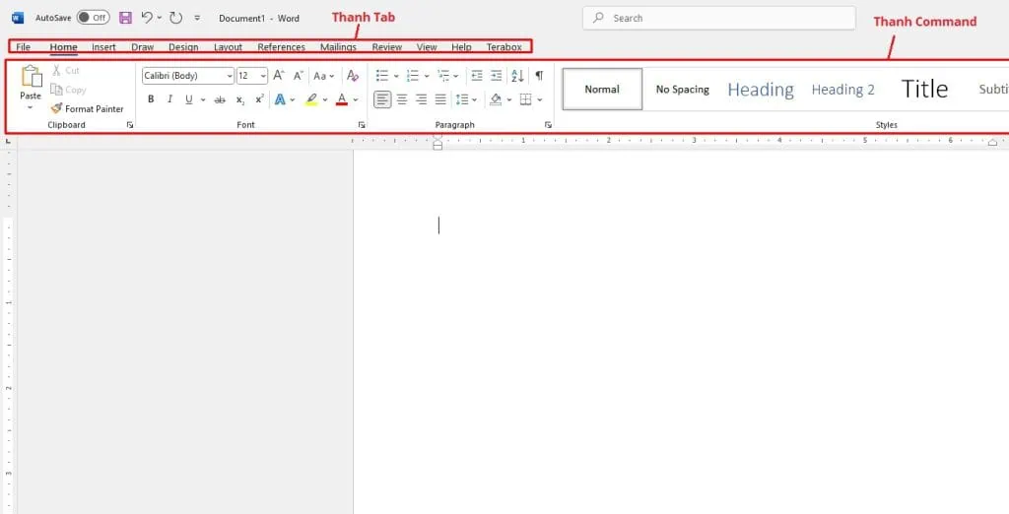Decrease paragraph indent
The image size is (1009, 514).
[477, 76]
